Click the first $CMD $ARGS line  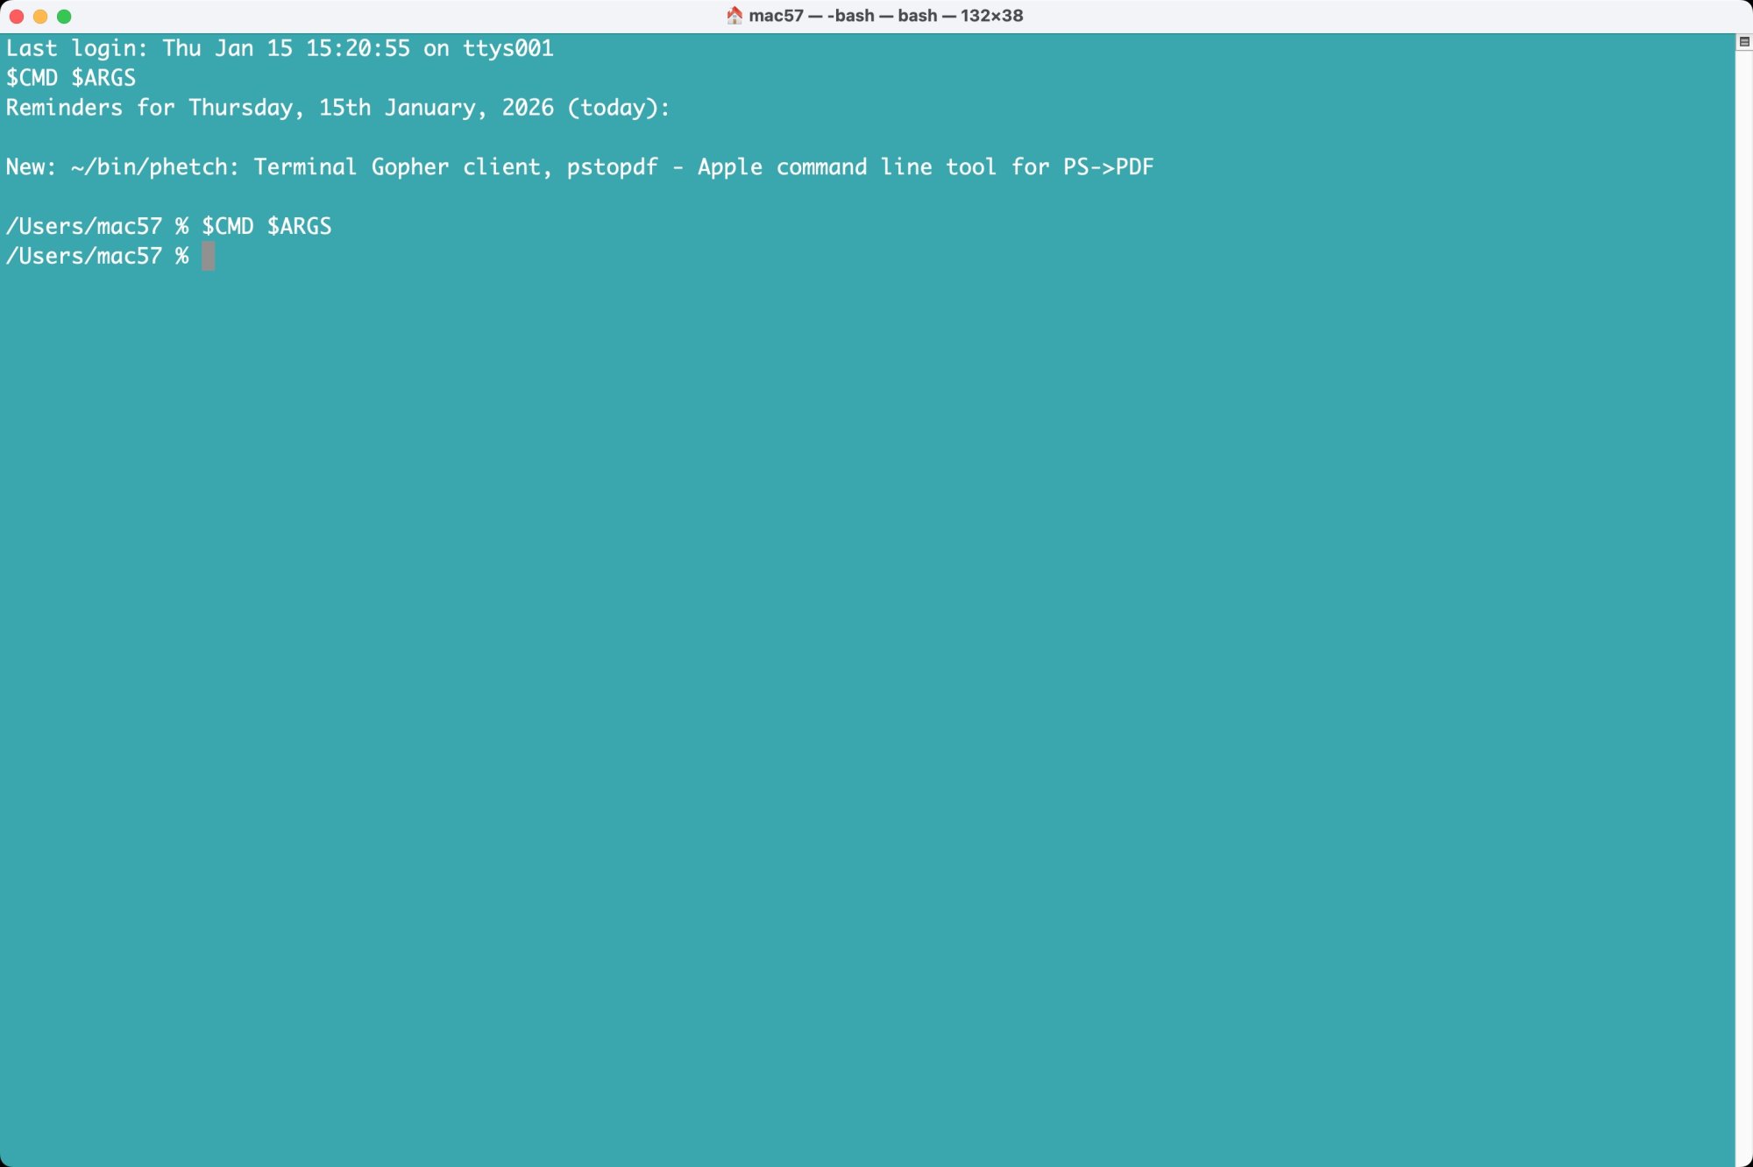(70, 78)
